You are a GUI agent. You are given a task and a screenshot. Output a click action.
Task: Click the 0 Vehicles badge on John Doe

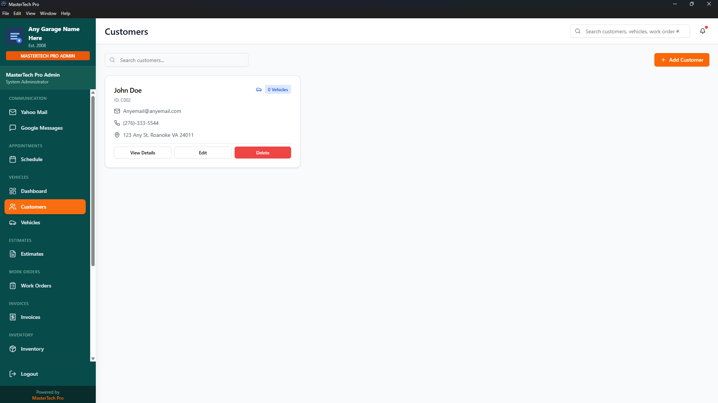pos(277,89)
